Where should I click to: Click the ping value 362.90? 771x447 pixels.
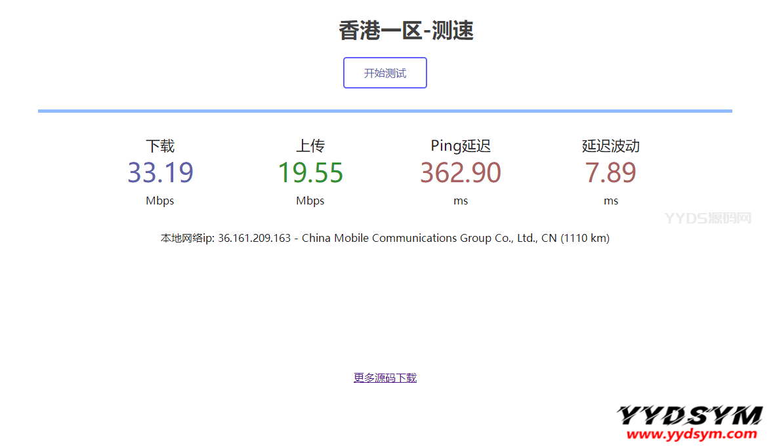click(x=461, y=172)
